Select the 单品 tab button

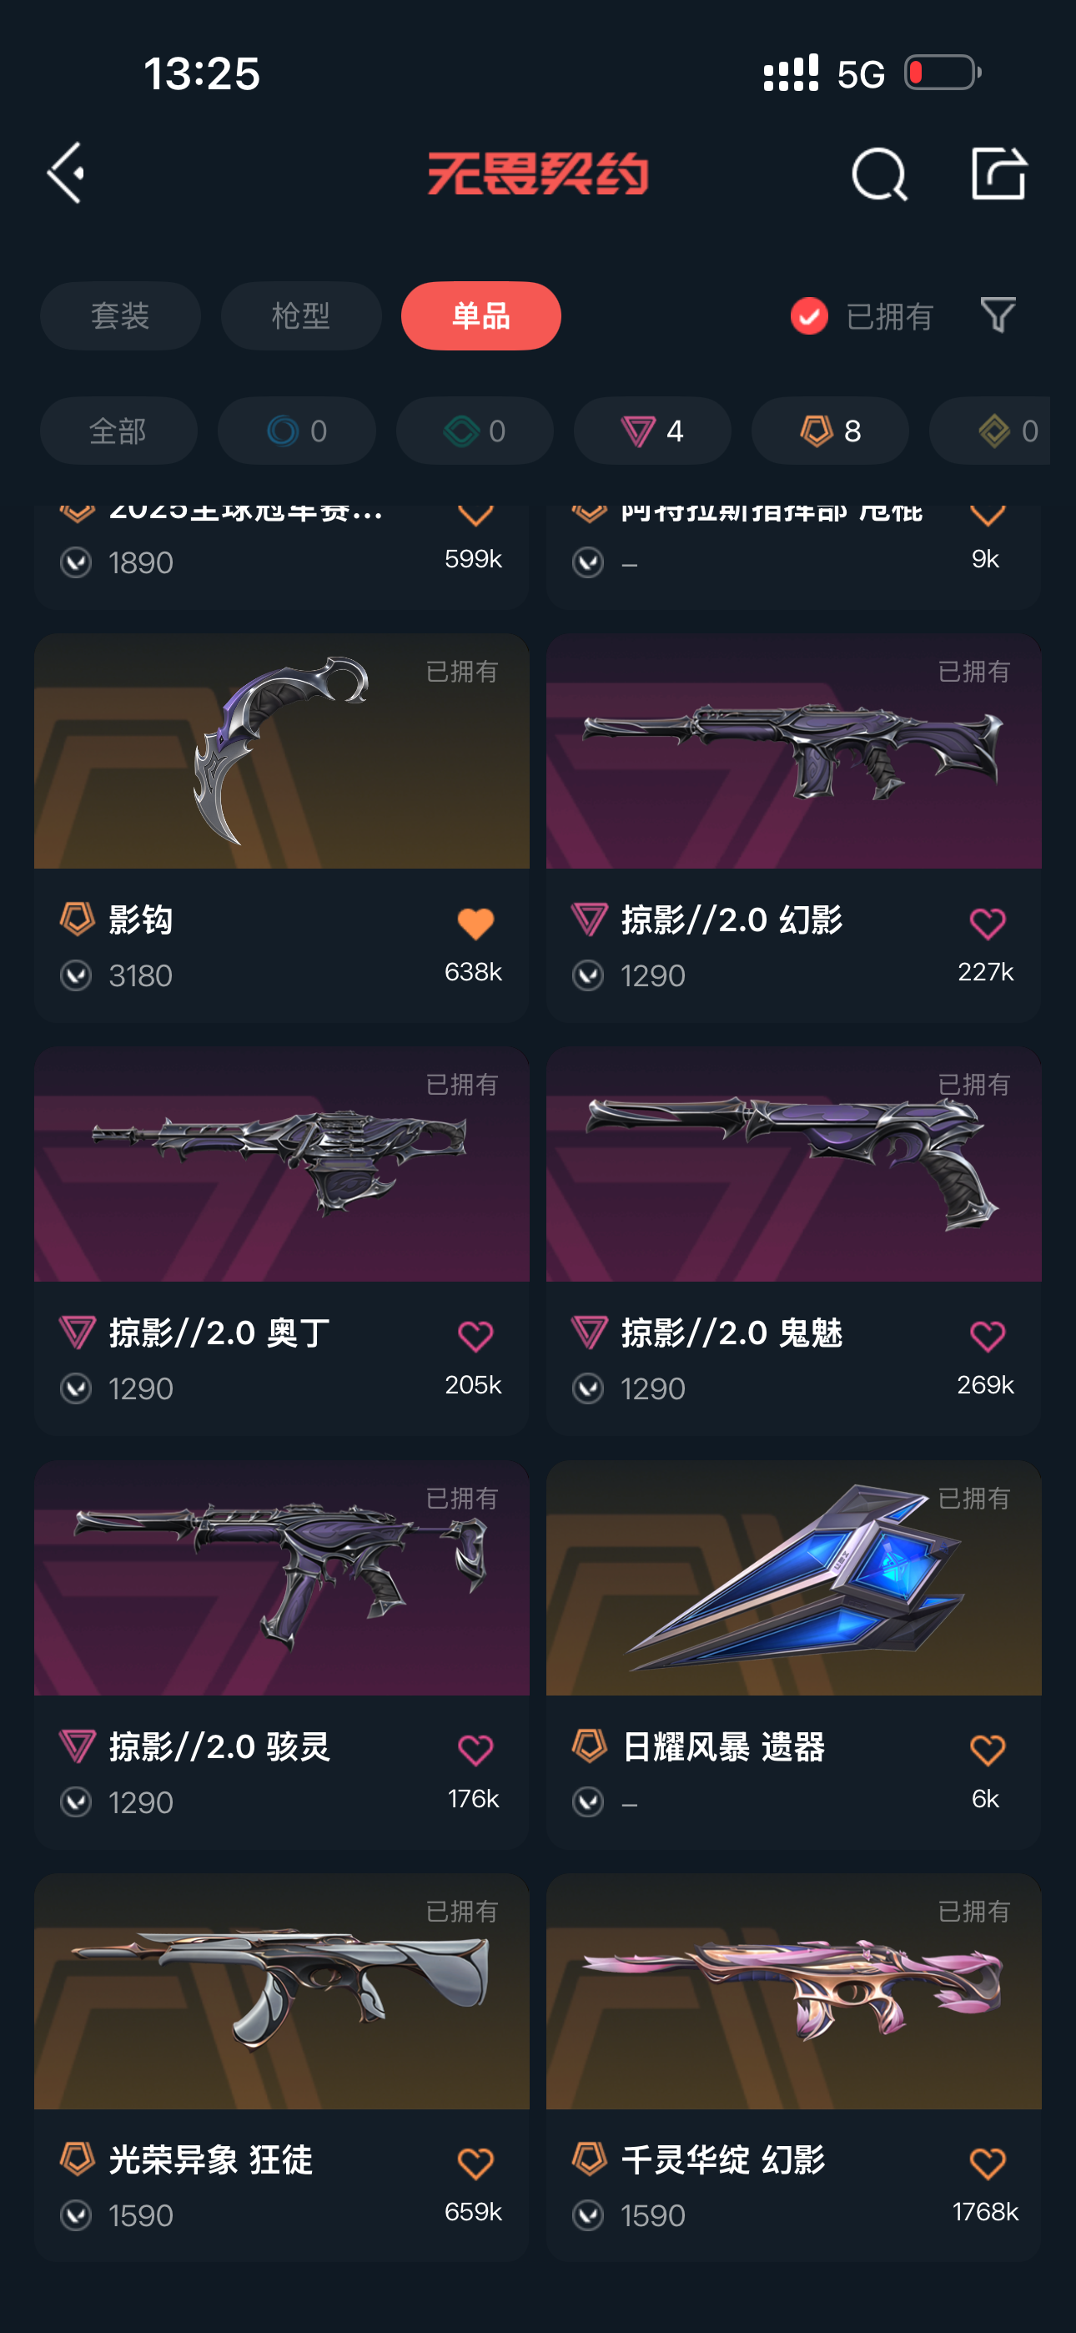coord(481,315)
